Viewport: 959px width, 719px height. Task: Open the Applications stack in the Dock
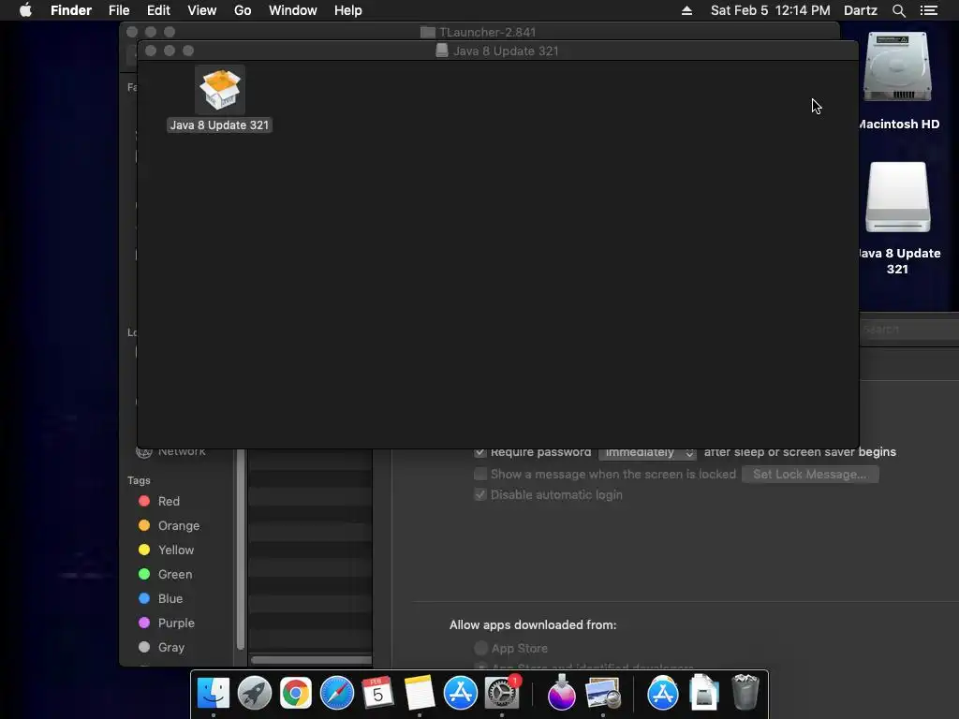coord(663,693)
